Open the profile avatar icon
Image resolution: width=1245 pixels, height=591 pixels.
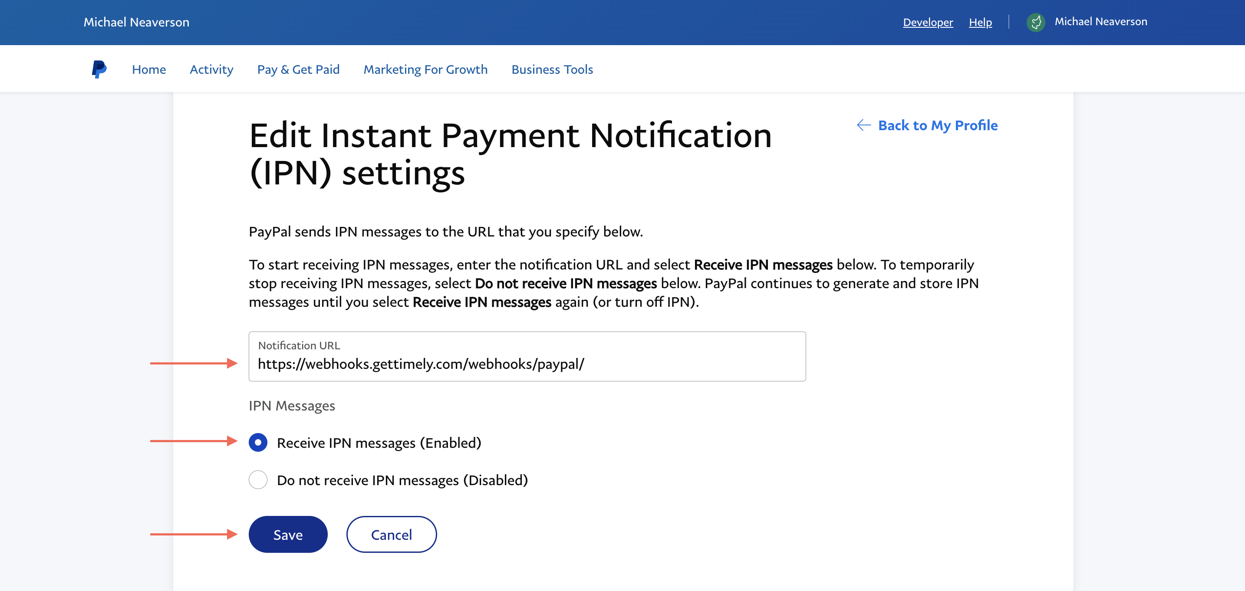(1036, 22)
